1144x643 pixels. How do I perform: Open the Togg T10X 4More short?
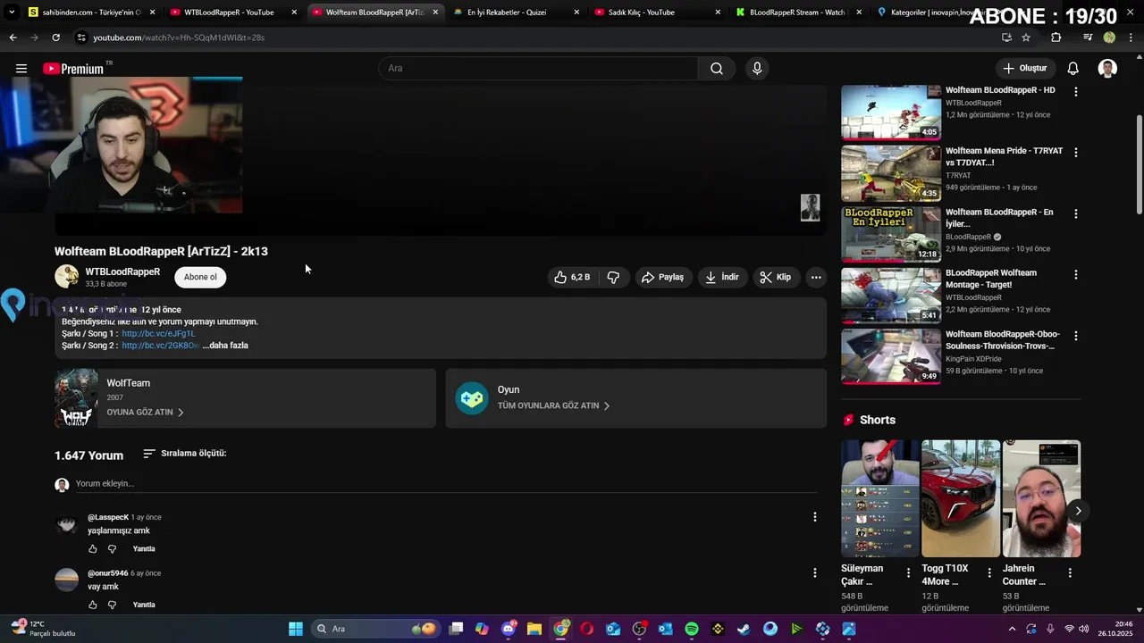coord(961,498)
